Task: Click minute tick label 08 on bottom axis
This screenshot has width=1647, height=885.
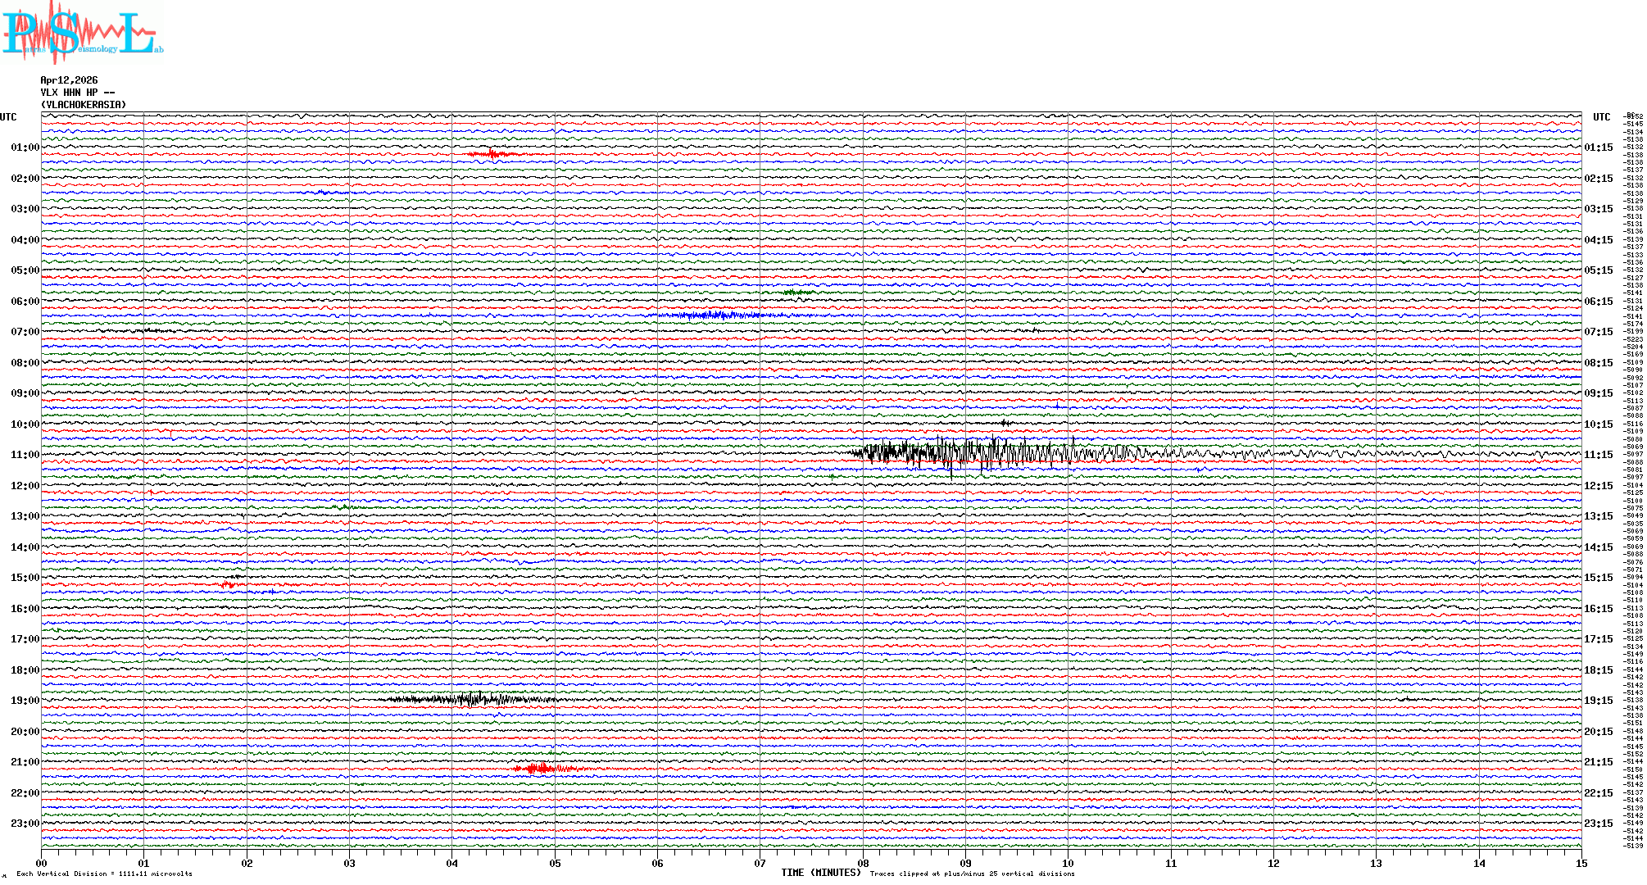Action: point(863,864)
